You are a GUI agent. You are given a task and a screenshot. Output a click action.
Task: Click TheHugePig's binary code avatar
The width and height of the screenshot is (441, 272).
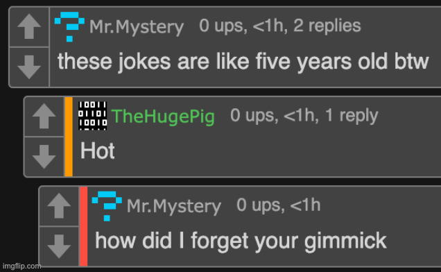click(92, 116)
